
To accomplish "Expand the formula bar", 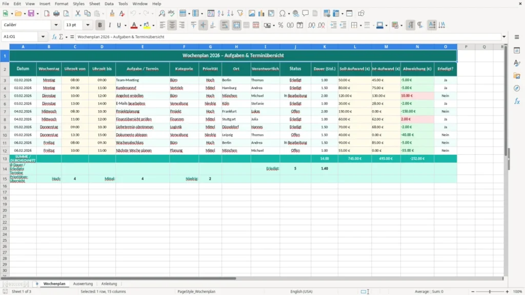I will (x=504, y=37).
